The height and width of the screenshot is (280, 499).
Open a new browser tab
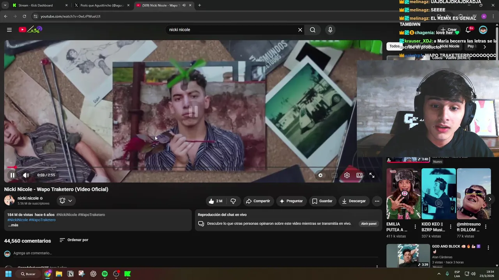(x=200, y=5)
